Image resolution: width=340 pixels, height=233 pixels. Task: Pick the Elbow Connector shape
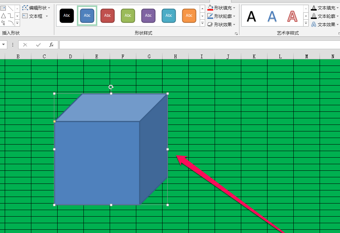point(11,16)
